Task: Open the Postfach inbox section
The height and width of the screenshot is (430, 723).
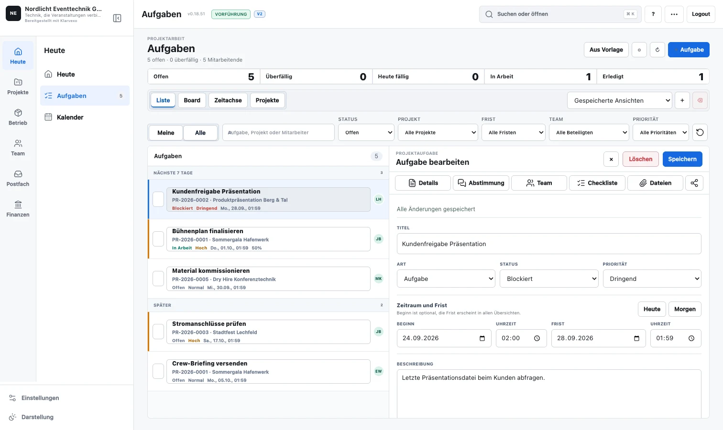Action: pyautogui.click(x=18, y=178)
